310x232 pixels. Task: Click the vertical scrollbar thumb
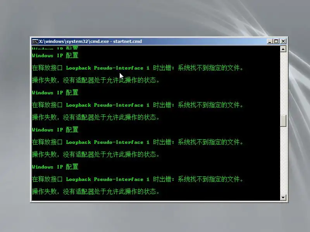[283, 121]
